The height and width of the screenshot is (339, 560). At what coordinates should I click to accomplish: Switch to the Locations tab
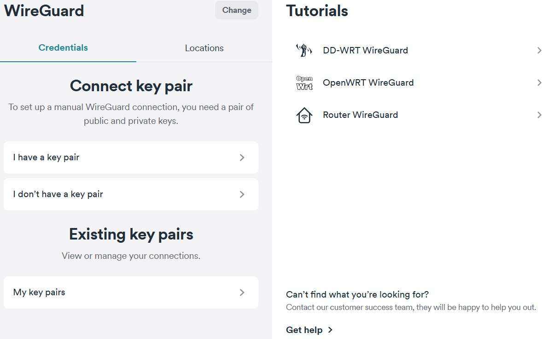click(x=204, y=48)
